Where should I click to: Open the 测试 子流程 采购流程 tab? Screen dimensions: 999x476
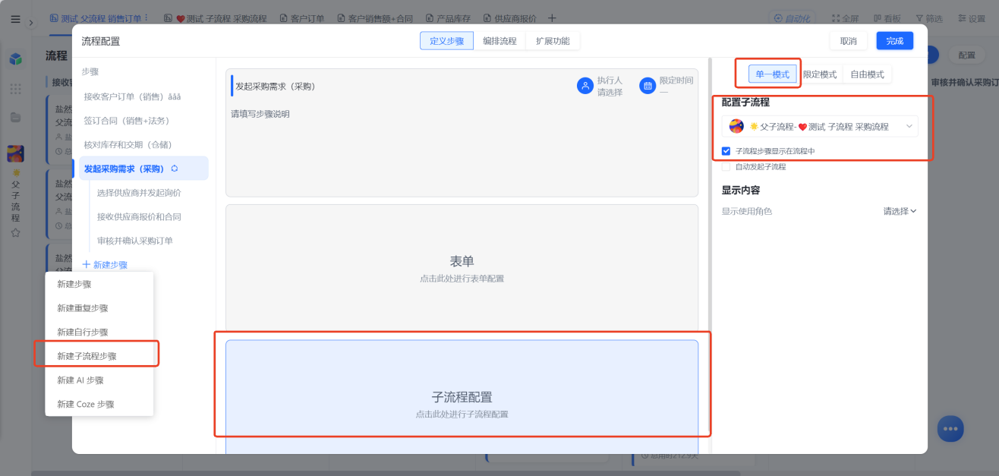(x=216, y=17)
